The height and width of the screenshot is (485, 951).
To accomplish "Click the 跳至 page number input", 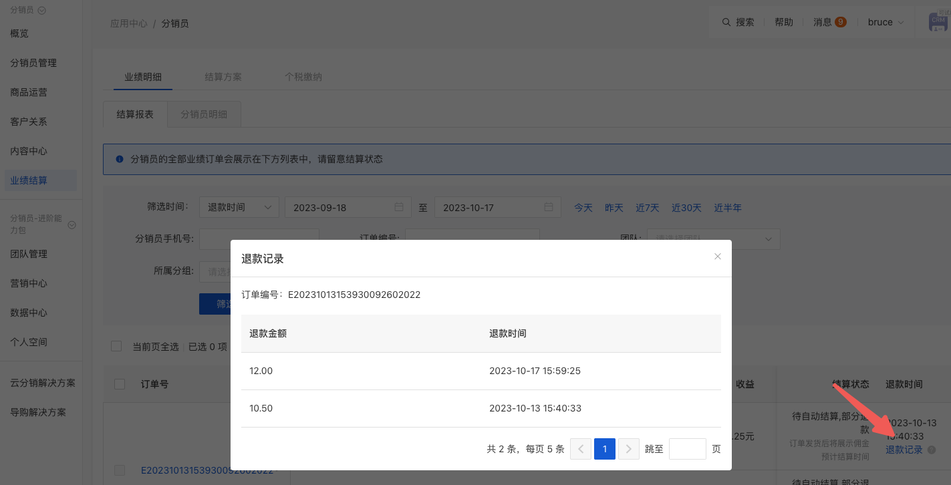I will (x=688, y=449).
